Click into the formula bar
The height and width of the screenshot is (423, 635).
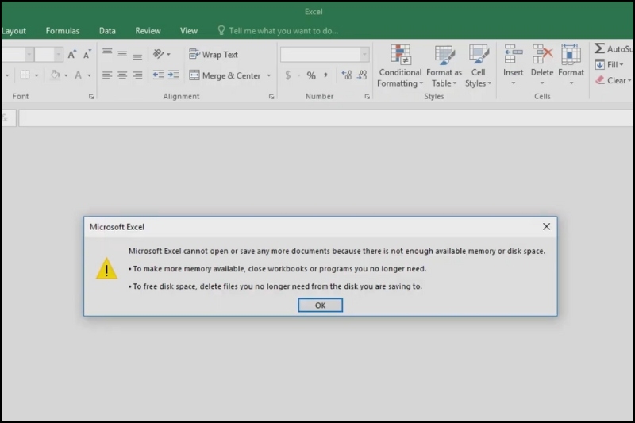326,118
